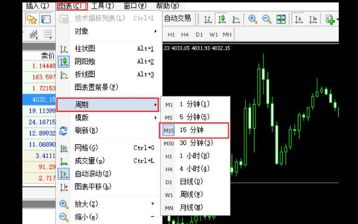Toggle 成交量 in the chart menu
Image resolution: width=358 pixels, height=224 pixels.
pos(109,161)
